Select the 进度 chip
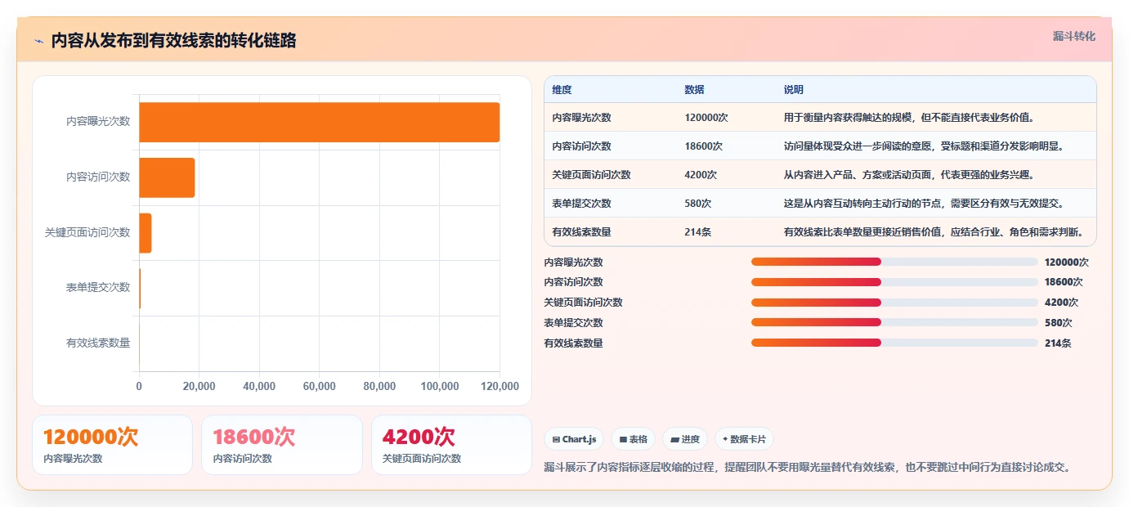Viewport: 1129px width, 507px height. pos(685,439)
